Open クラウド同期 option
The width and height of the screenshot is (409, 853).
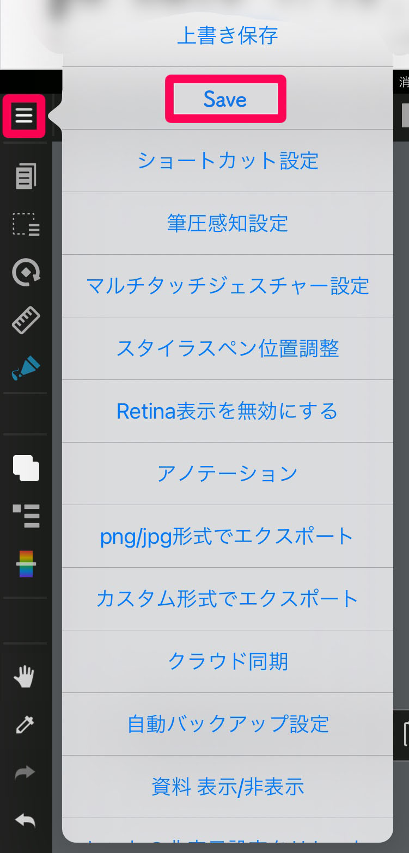click(x=228, y=661)
